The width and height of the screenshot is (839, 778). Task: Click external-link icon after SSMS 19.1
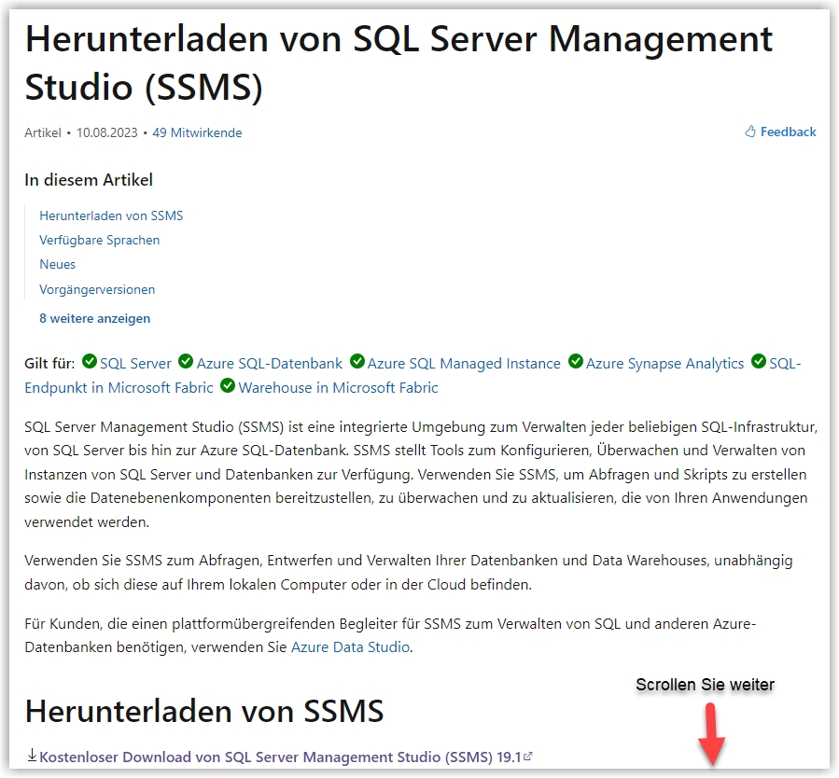[x=528, y=756]
